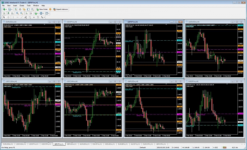The image size is (247, 150).
Task: Zoom out on the chart
Action: coord(21,13)
